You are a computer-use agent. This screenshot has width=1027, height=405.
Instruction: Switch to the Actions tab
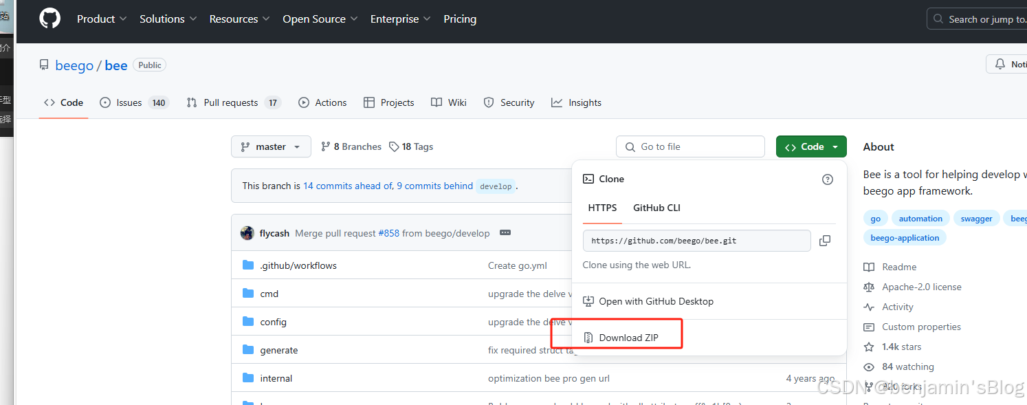(x=322, y=102)
